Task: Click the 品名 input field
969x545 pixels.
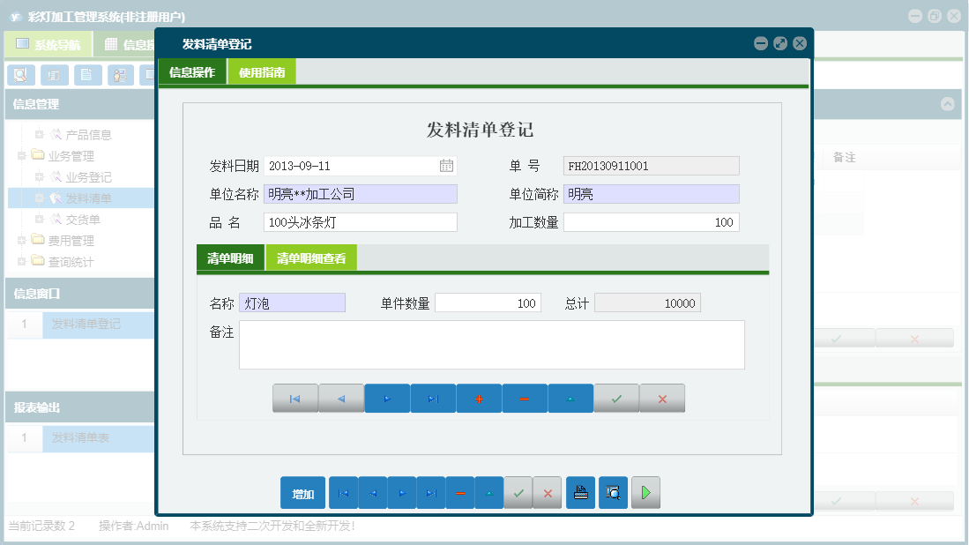Action: [360, 221]
